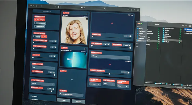Click the START button
192x105 pixels.
[64, 100]
